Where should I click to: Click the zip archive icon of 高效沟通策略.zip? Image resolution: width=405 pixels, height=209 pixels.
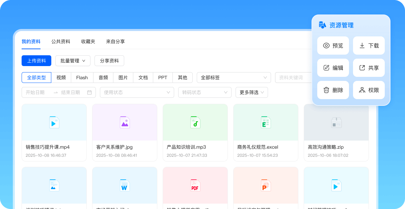coord(336,122)
